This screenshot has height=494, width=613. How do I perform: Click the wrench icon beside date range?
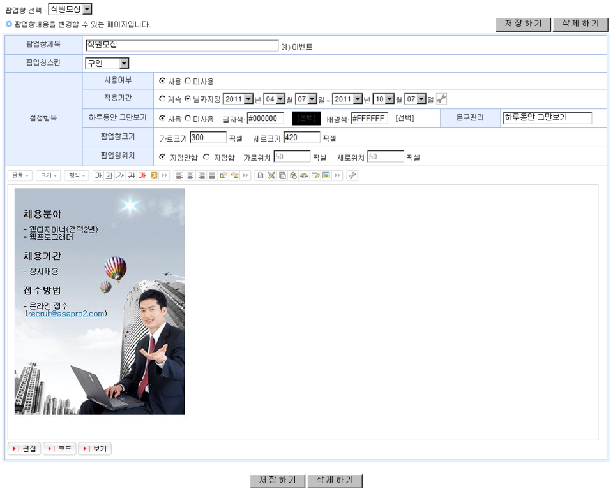pyautogui.click(x=442, y=99)
